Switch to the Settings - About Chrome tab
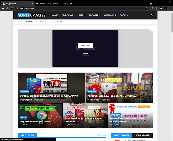Screen dimensions: 173x141 coord(51,4)
